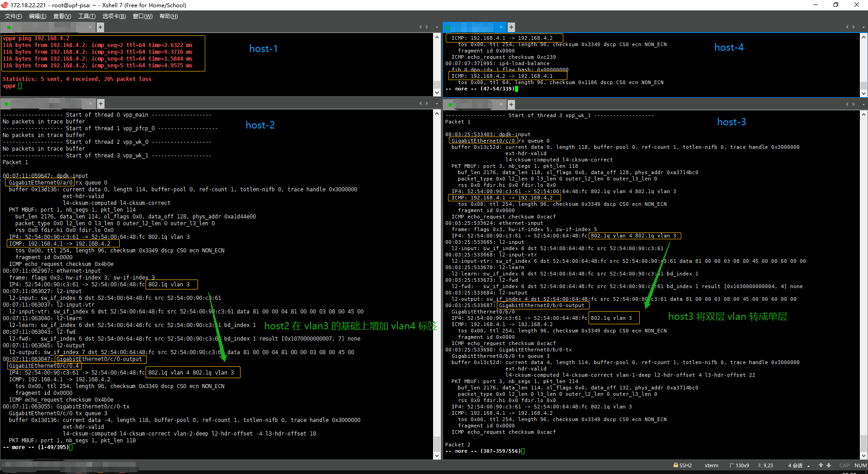Click 'ICMP: 192.168.4.2 -> 192.168.4.1' in host-4
The height and width of the screenshot is (474, 868).
click(x=502, y=76)
